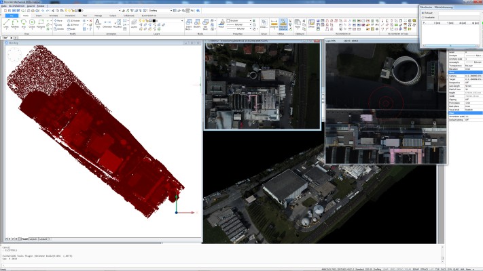Select the Lines drawing tool

pyautogui.click(x=6, y=23)
